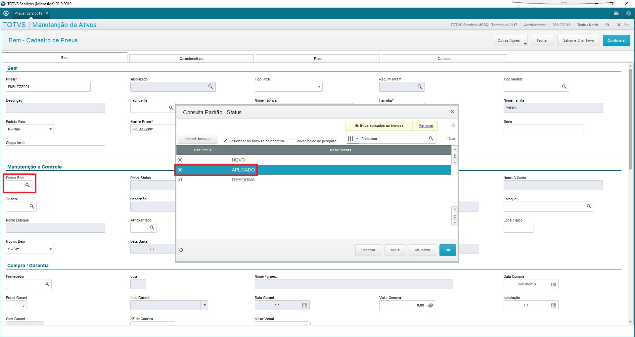635x337 pixels.
Task: Click Salvar e Criar Novo button
Action: pyautogui.click(x=578, y=40)
